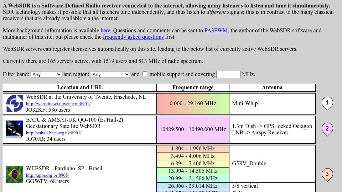Open the PA3FWM author link
The width and height of the screenshot is (342, 192).
[216, 31]
